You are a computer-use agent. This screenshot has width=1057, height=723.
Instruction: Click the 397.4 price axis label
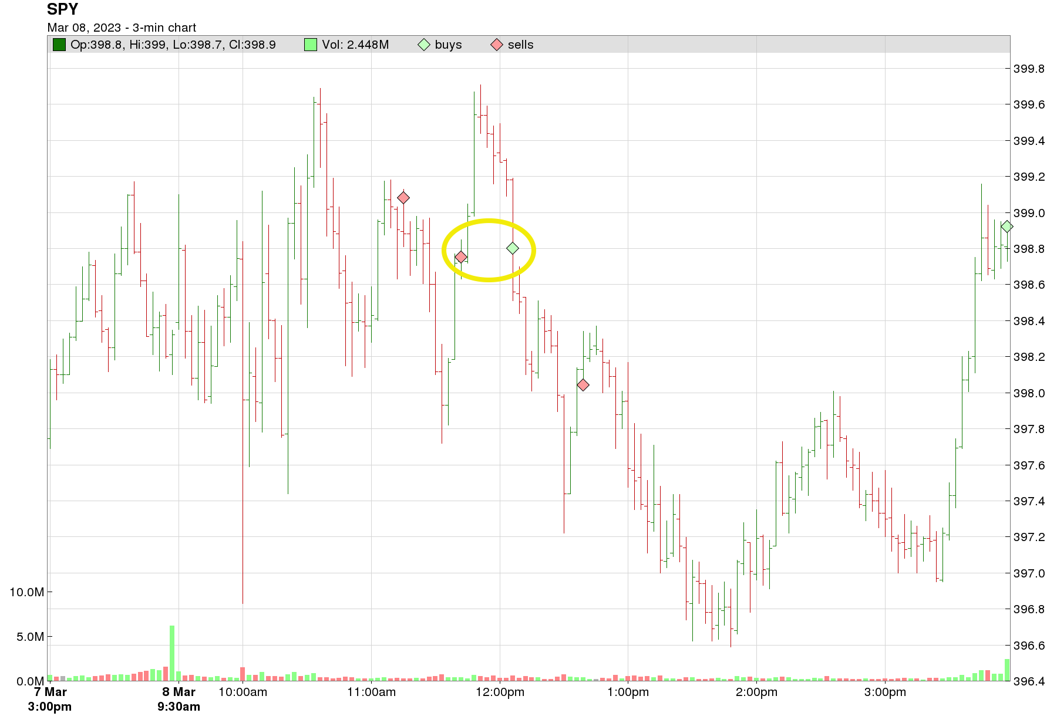[1029, 501]
